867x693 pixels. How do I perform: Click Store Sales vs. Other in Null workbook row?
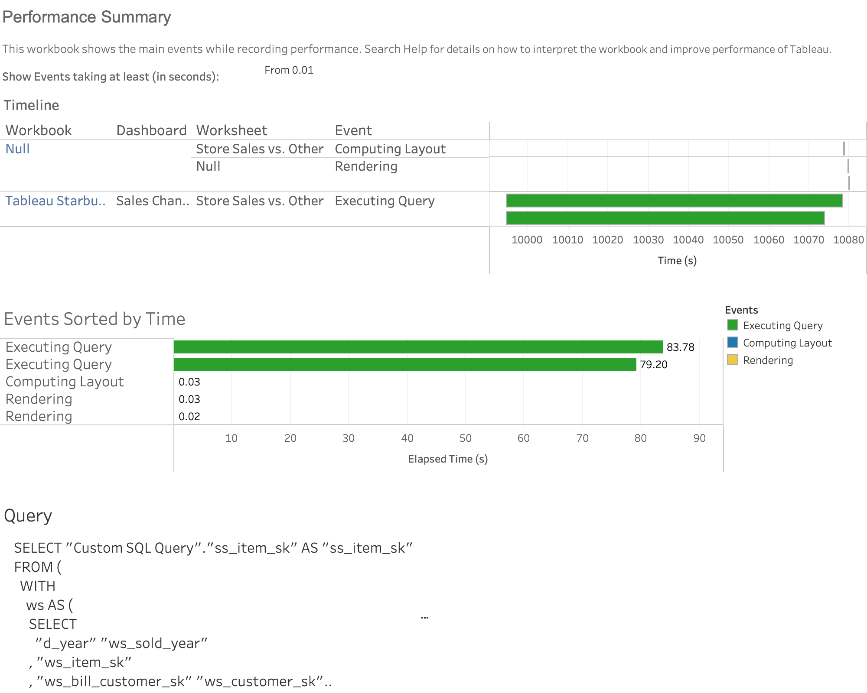[260, 149]
